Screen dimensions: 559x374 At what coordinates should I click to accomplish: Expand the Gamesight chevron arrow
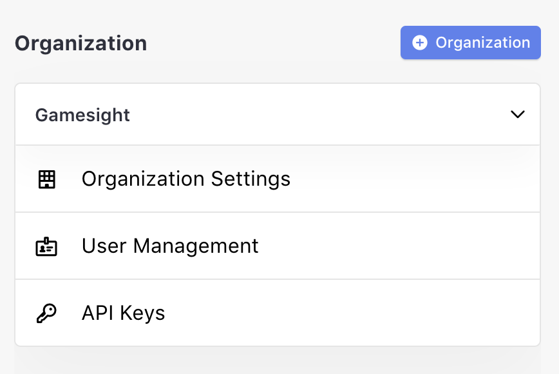[x=517, y=115]
